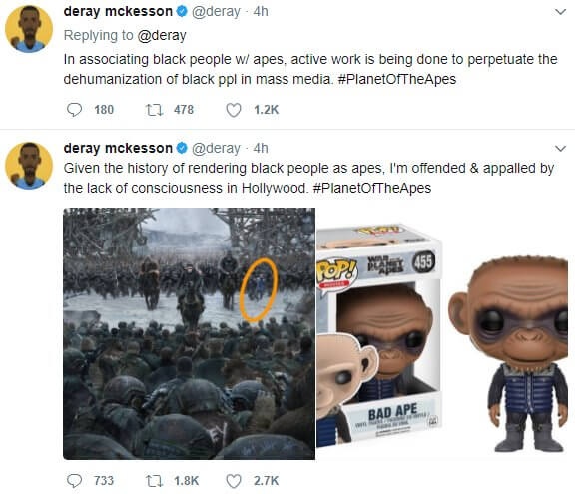This screenshot has height=494, width=575.
Task: Open deray mckesson name on first tweet
Action: click(x=118, y=11)
